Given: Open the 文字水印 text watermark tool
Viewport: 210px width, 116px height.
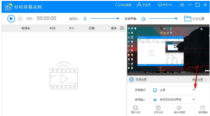Looking at the screenshot, I should tap(158, 109).
